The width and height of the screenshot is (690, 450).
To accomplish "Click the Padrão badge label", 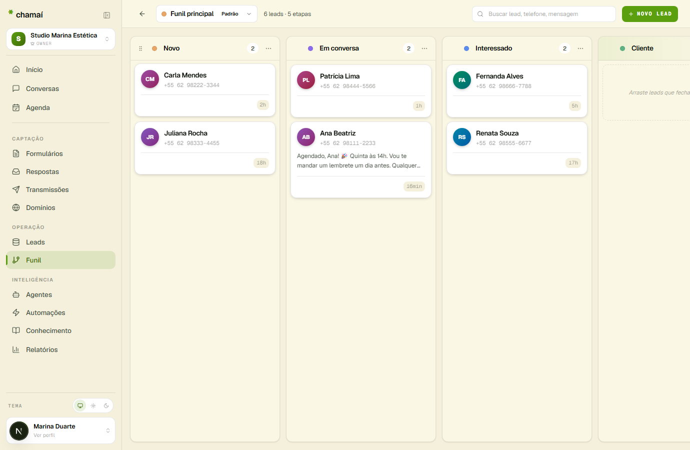I will coord(230,14).
